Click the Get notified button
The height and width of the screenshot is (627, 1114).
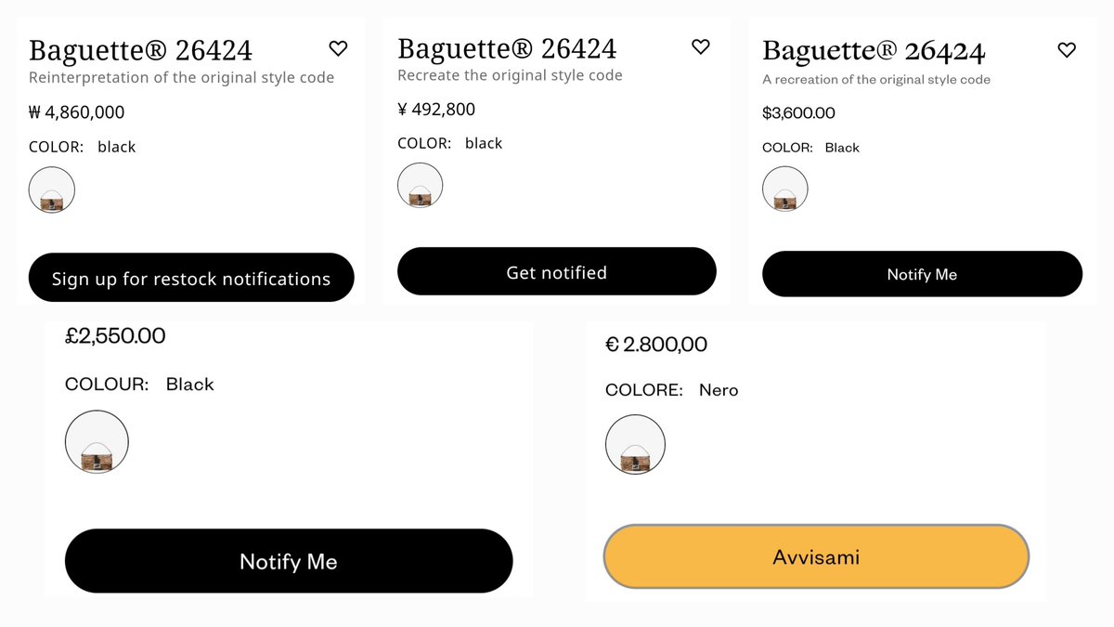point(556,272)
